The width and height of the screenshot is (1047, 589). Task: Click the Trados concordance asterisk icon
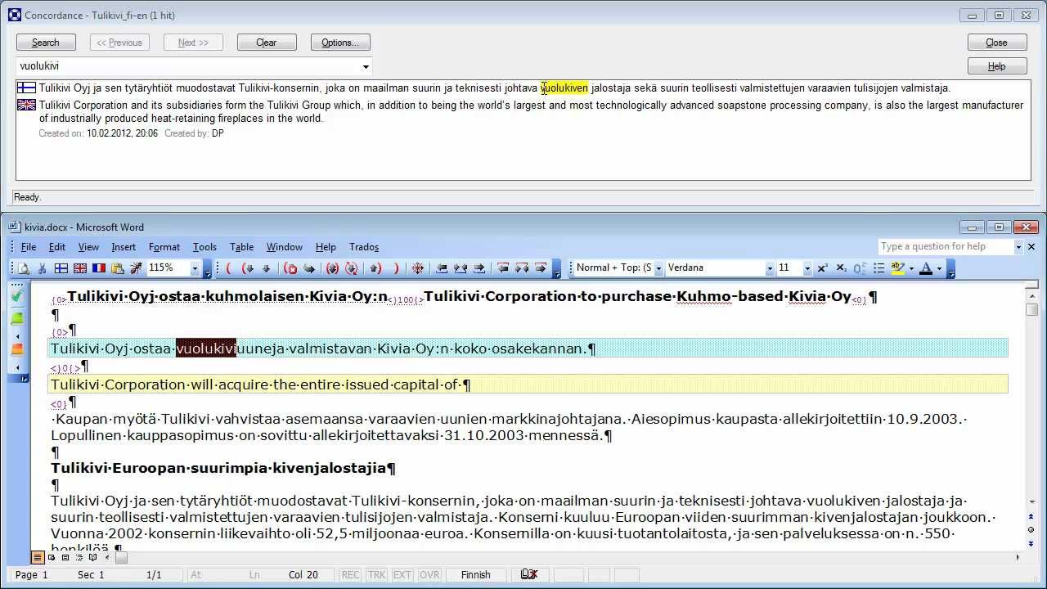click(418, 268)
